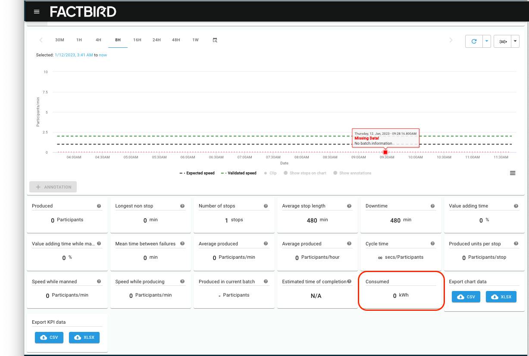Open dropdown arrow next to refresh button
The image size is (529, 356).
point(487,41)
